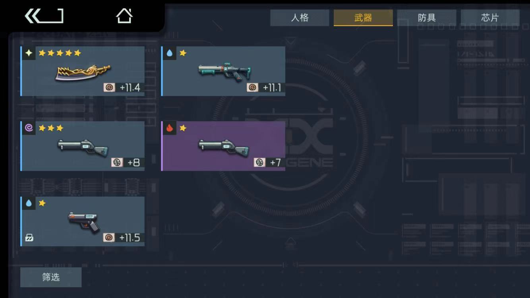The image size is (530, 298).
Task: Open the 筛选 filter button
Action: 51,277
